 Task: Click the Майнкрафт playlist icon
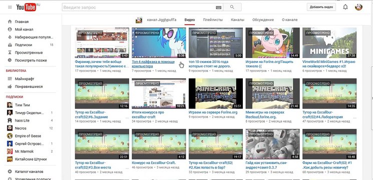(10, 78)
